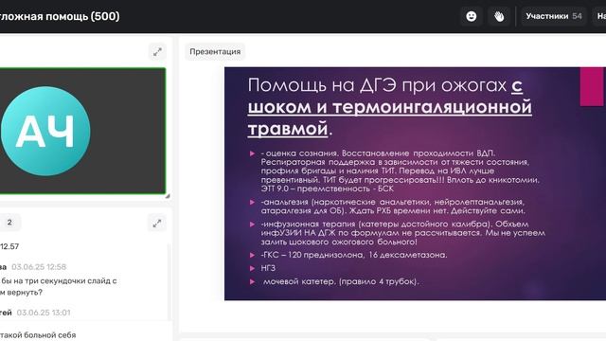Open the emoji reactions button
The width and height of the screenshot is (606, 341).
tap(472, 16)
